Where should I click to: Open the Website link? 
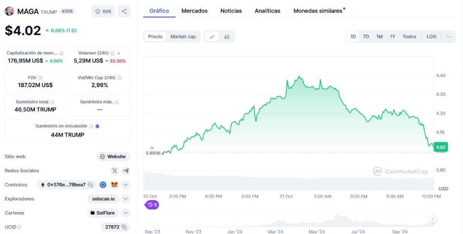point(113,157)
